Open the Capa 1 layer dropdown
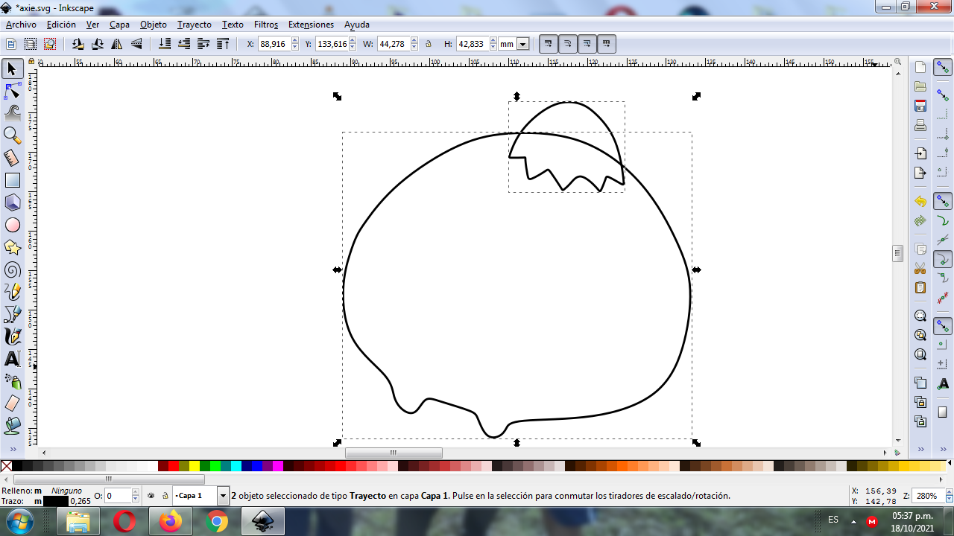Image resolution: width=954 pixels, height=536 pixels. click(223, 496)
